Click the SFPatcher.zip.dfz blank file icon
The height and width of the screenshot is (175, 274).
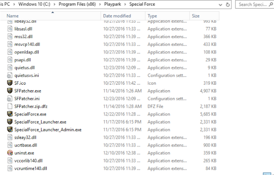10,106
